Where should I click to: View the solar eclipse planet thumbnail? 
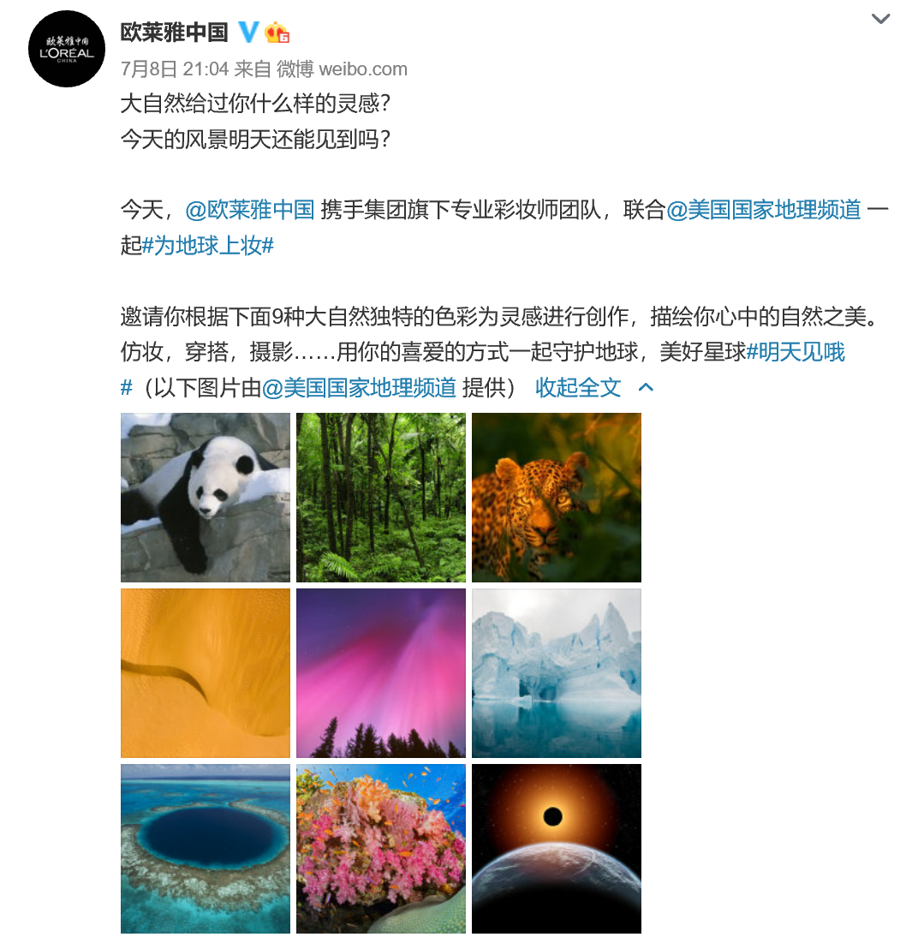(x=557, y=849)
